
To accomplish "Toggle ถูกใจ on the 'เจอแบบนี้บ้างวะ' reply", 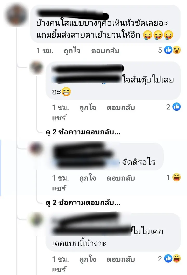I will (x=88, y=259).
